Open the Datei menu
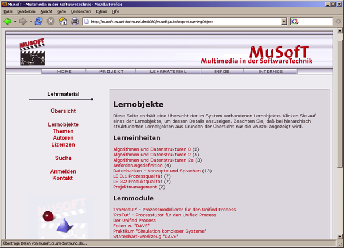The image size is (344, 248). [8, 11]
